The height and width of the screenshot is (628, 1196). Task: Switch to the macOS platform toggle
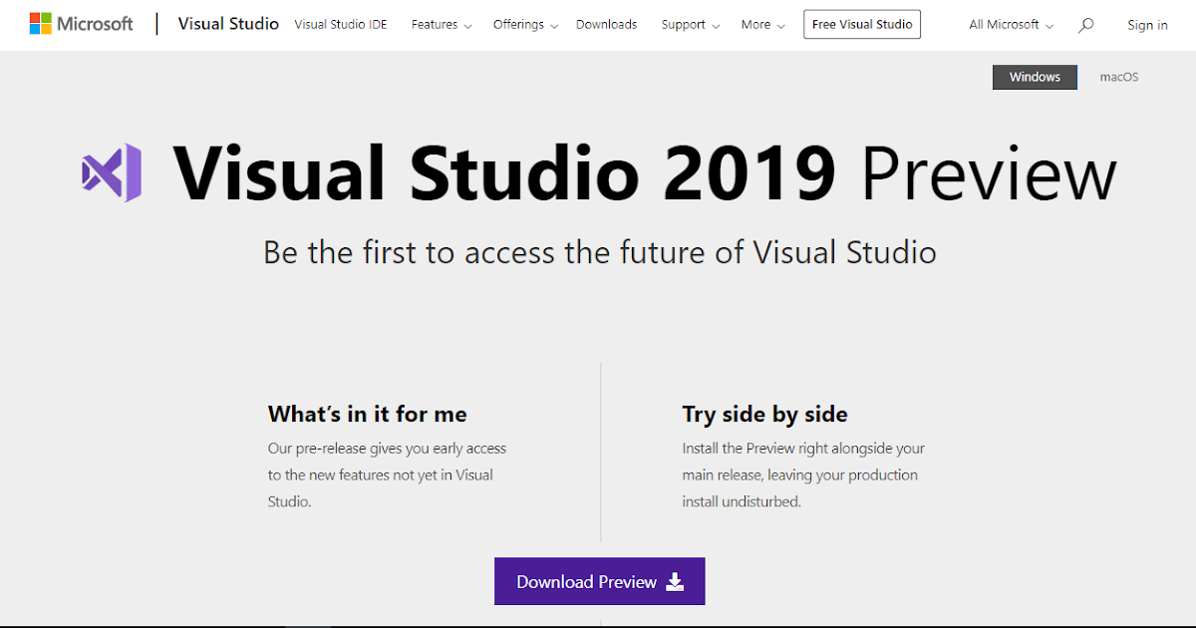1118,77
